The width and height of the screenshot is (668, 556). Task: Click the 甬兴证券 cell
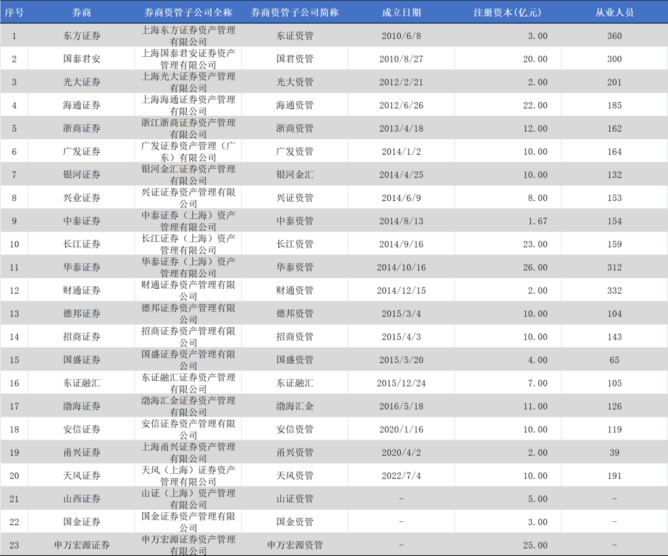coord(82,453)
